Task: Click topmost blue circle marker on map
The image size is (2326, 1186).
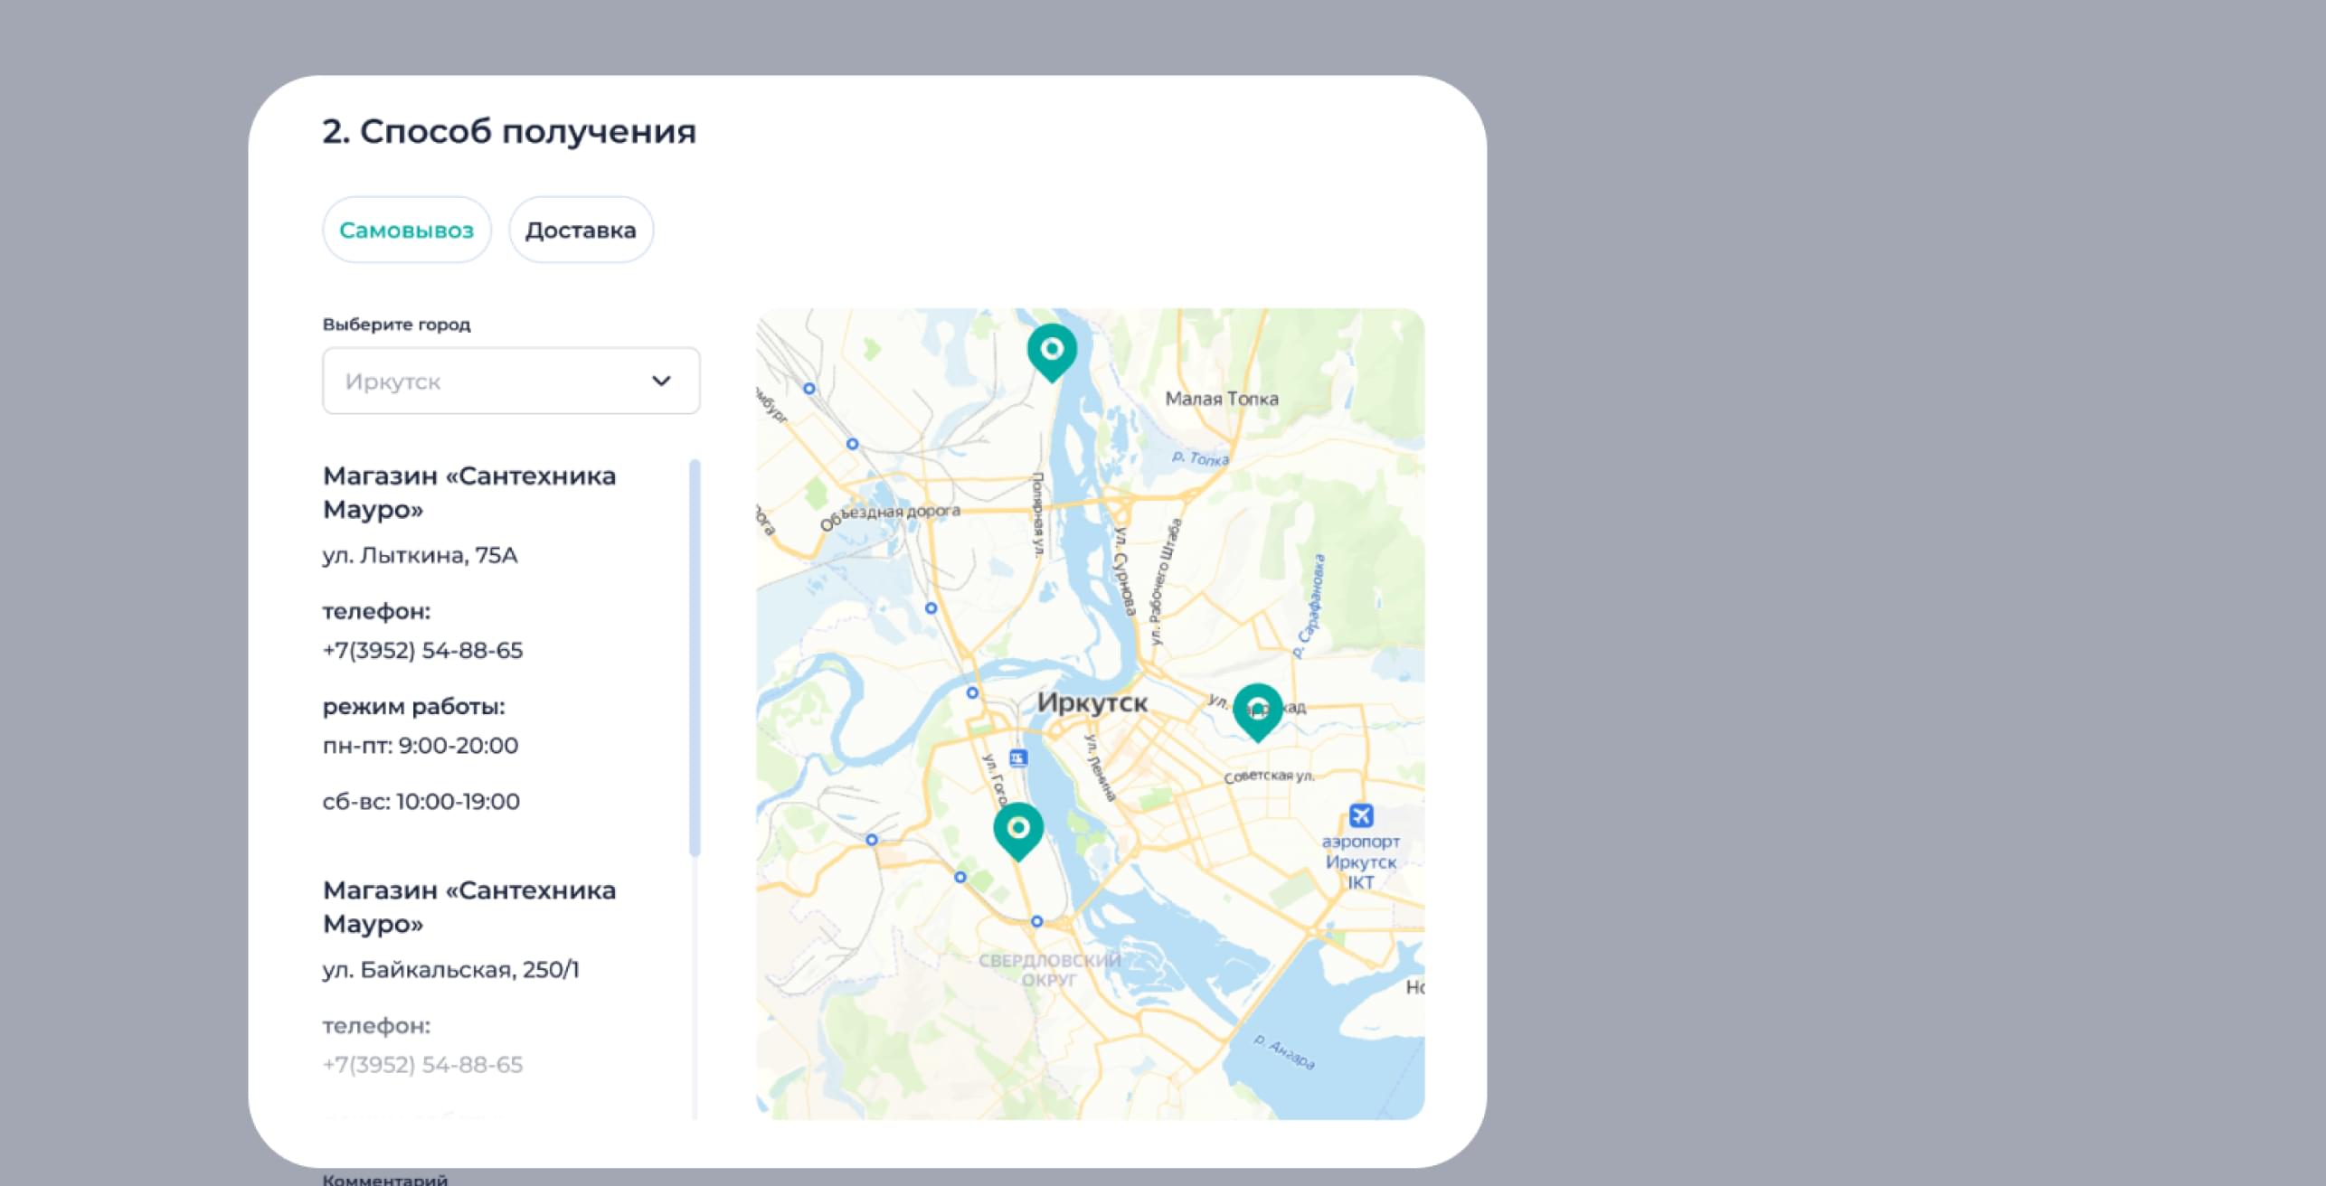Action: pyautogui.click(x=809, y=389)
